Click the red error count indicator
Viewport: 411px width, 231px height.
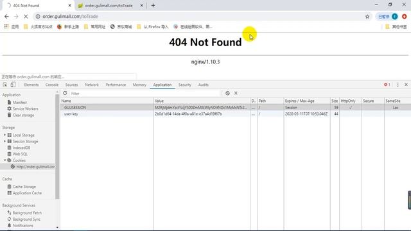tap(387, 85)
